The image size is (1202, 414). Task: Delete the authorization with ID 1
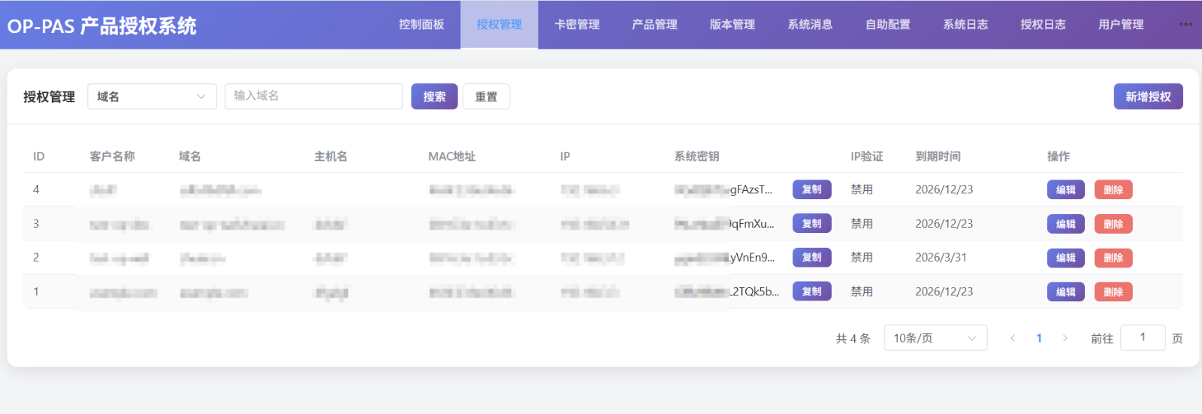click(1113, 292)
